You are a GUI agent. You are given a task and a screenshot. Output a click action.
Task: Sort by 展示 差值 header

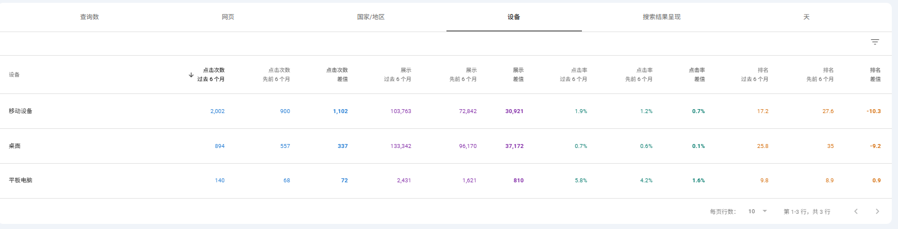point(518,75)
